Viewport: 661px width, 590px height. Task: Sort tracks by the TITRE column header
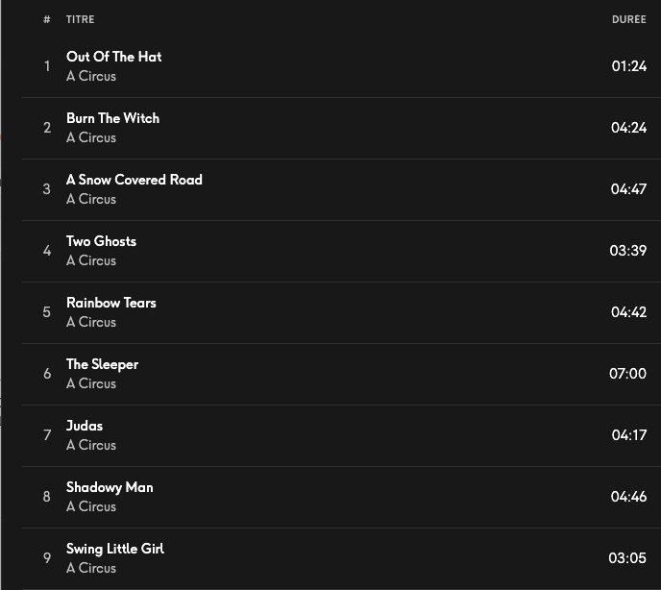(x=80, y=19)
